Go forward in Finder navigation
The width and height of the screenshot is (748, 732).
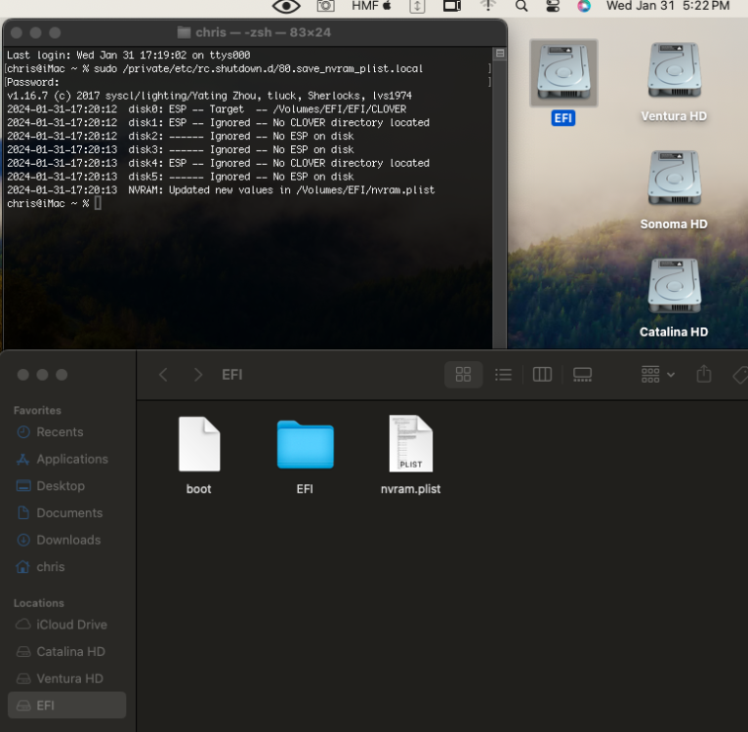[198, 375]
